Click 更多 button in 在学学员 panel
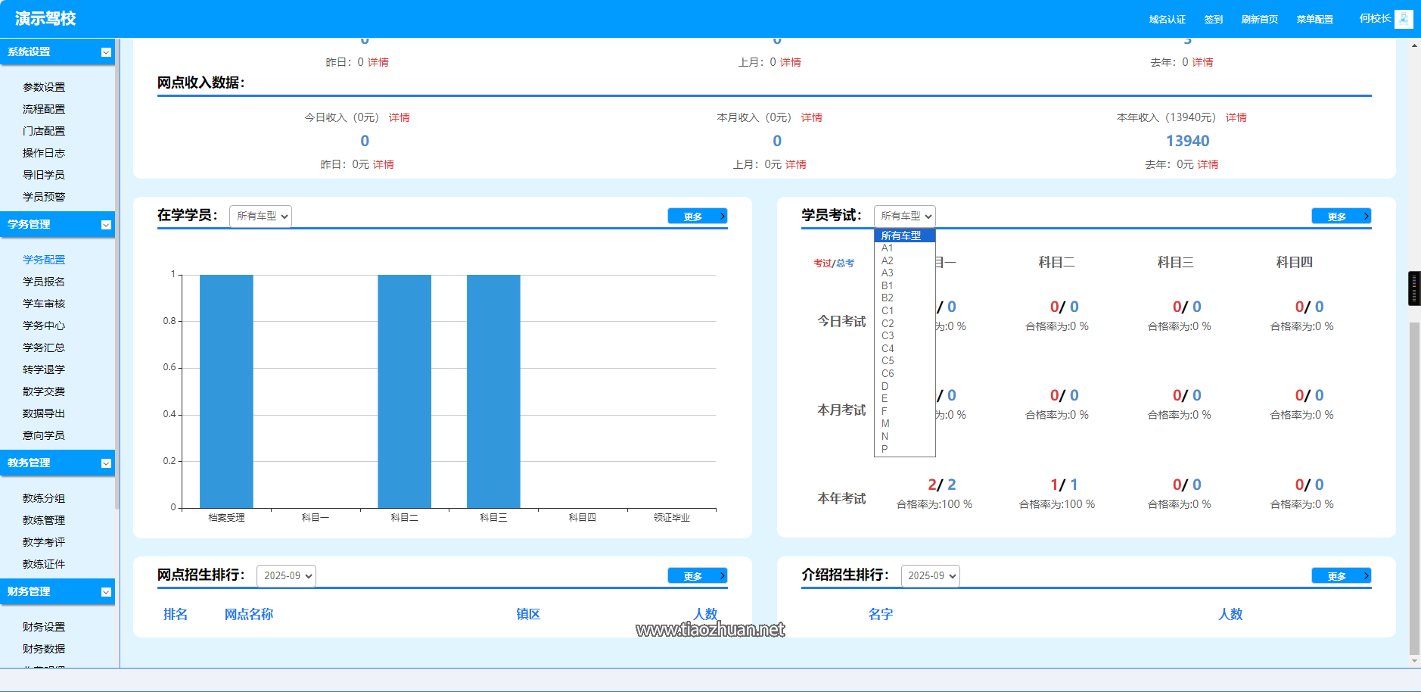 698,217
